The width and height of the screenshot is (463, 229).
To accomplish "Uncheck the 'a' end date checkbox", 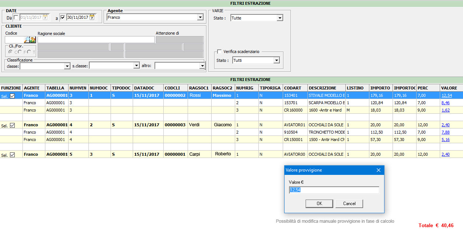I will 63,17.
